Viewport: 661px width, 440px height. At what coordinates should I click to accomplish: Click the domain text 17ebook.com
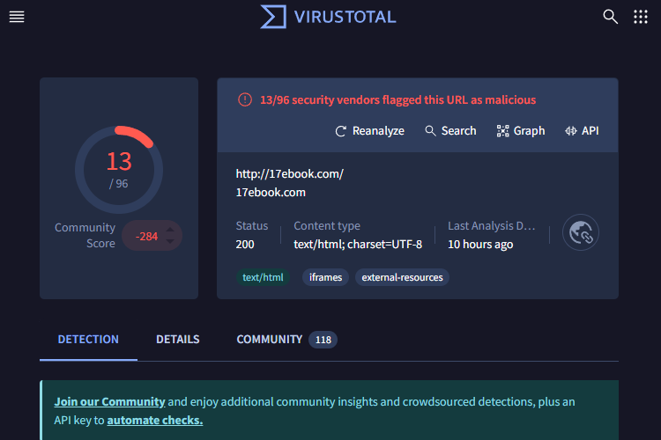click(271, 193)
